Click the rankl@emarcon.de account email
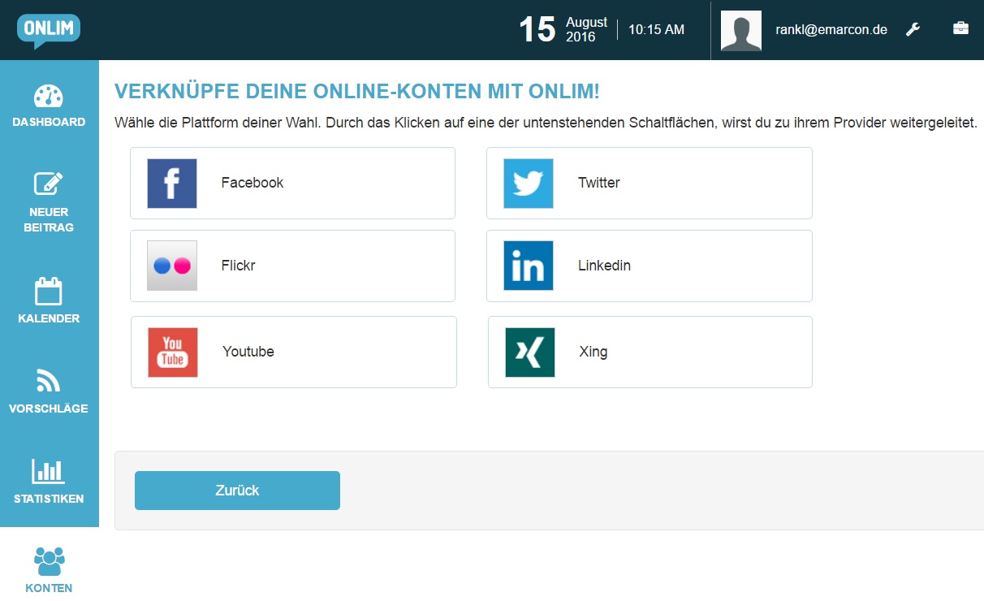 tap(831, 29)
